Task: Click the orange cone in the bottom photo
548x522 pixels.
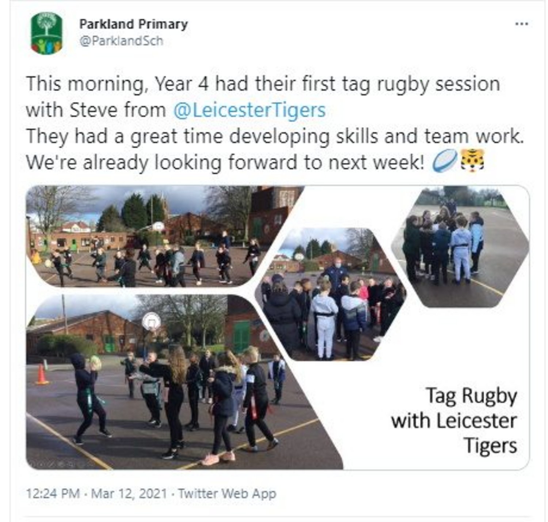Action: pyautogui.click(x=42, y=374)
